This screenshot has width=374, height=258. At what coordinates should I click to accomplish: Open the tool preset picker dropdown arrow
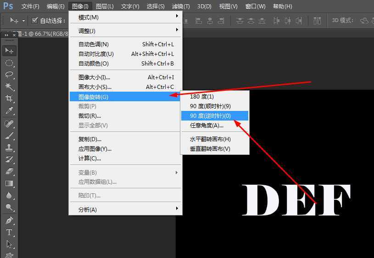[23, 21]
